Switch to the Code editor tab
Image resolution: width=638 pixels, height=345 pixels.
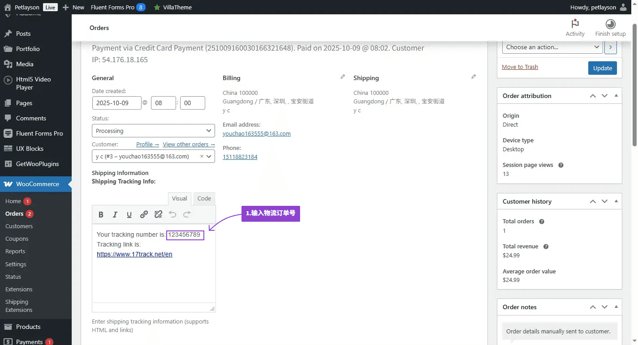[x=204, y=199]
